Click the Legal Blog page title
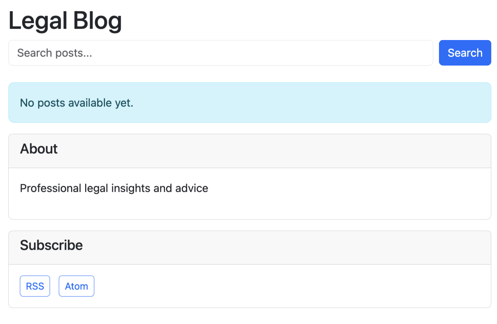This screenshot has width=497, height=324. tap(65, 21)
